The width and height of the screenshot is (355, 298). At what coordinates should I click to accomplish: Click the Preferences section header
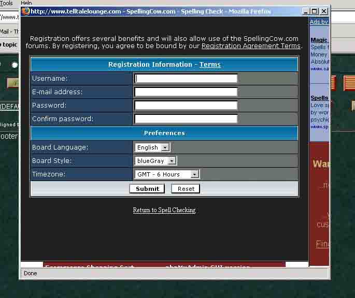pos(164,133)
